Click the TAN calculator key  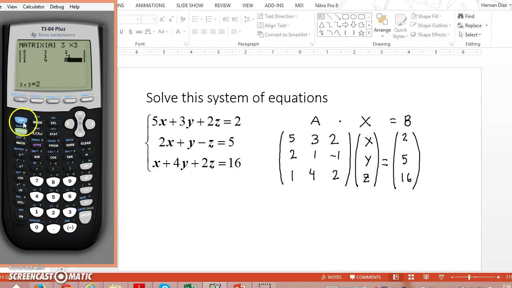pos(70,157)
